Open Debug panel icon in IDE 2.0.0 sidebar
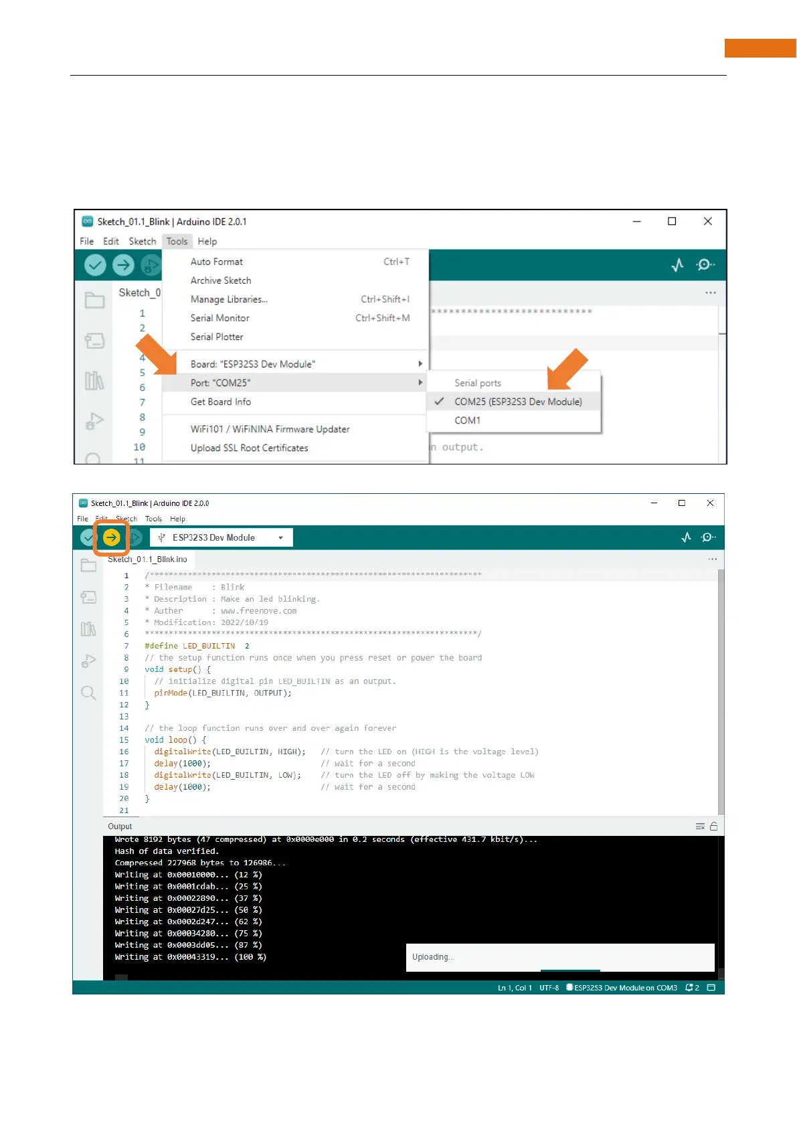 click(88, 661)
